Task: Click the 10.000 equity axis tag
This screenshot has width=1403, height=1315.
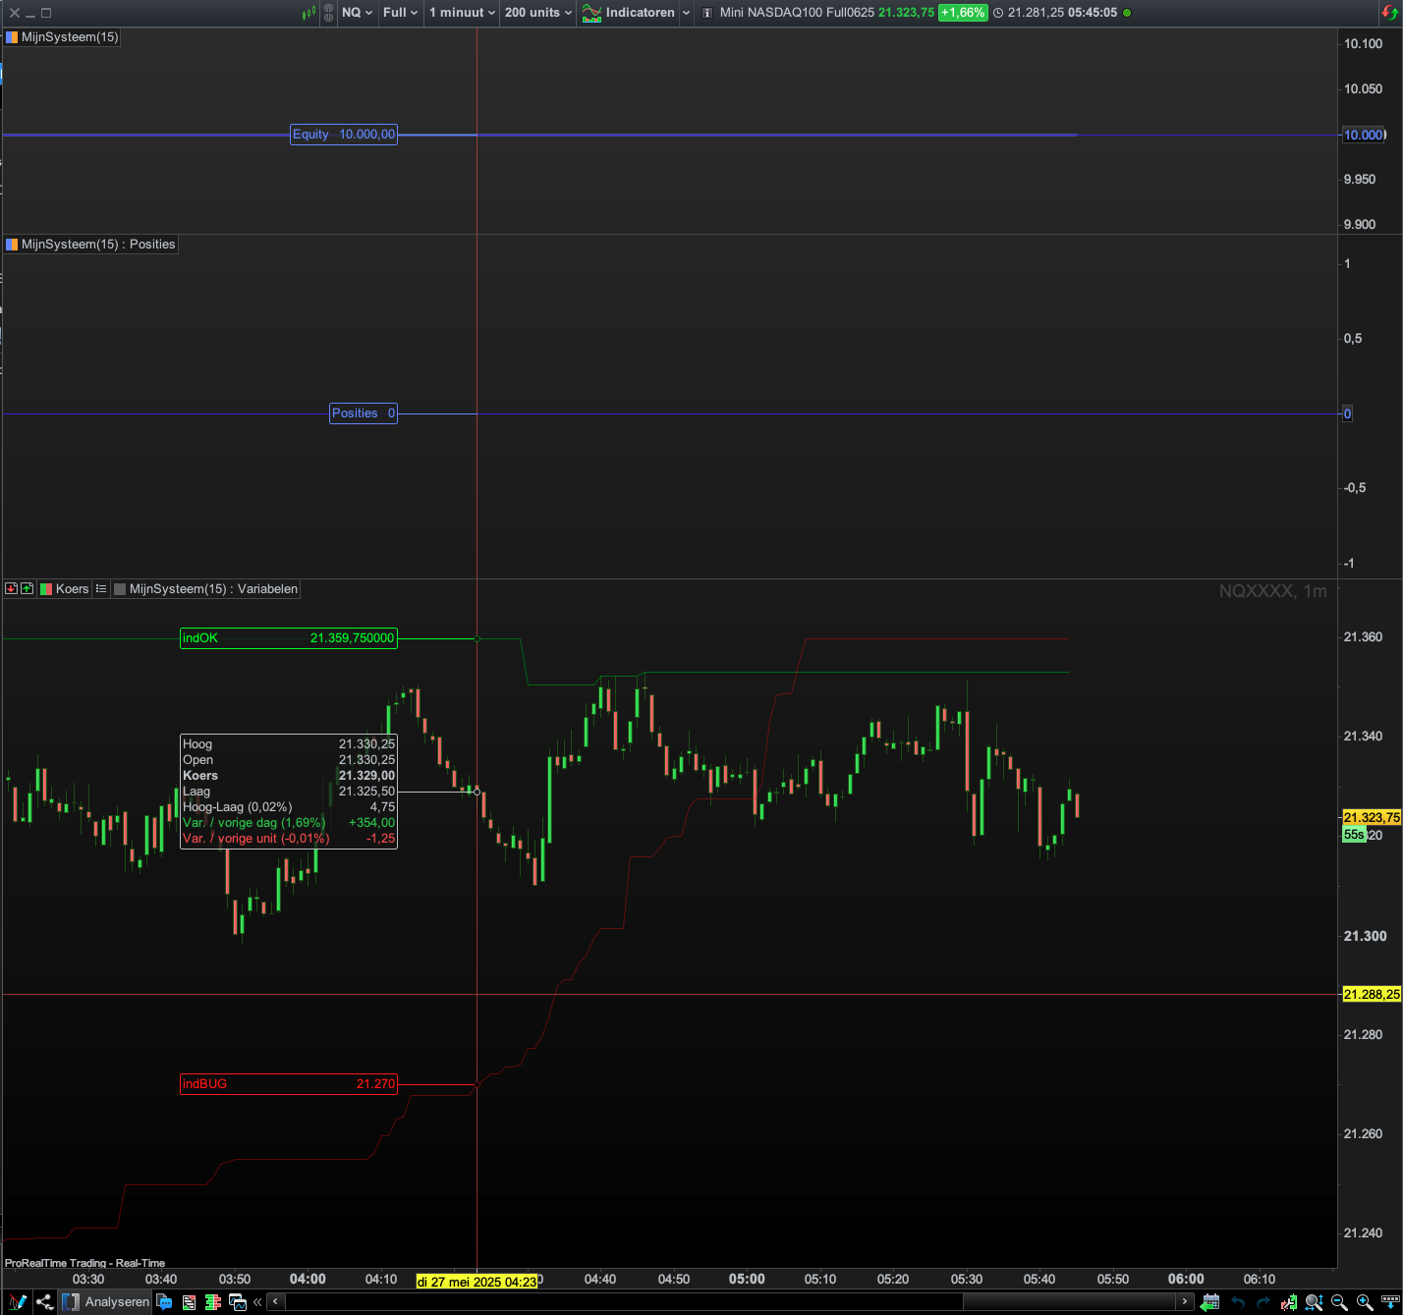Action: click(1364, 135)
